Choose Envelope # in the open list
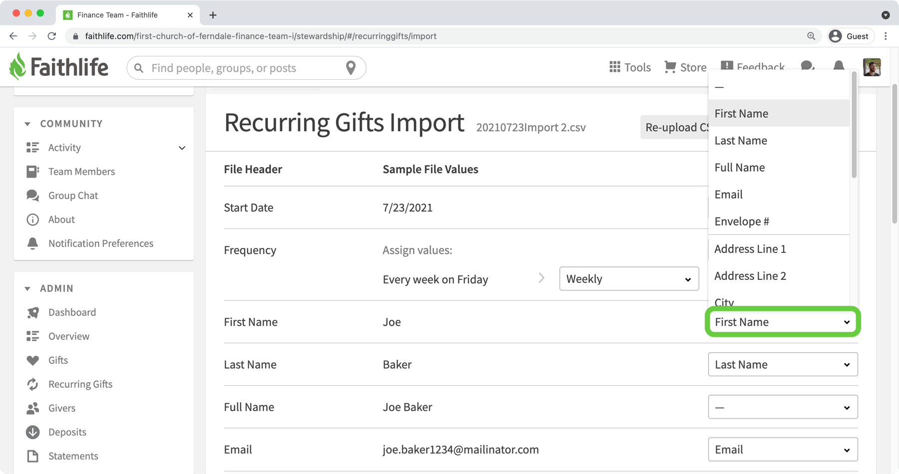 click(x=779, y=221)
